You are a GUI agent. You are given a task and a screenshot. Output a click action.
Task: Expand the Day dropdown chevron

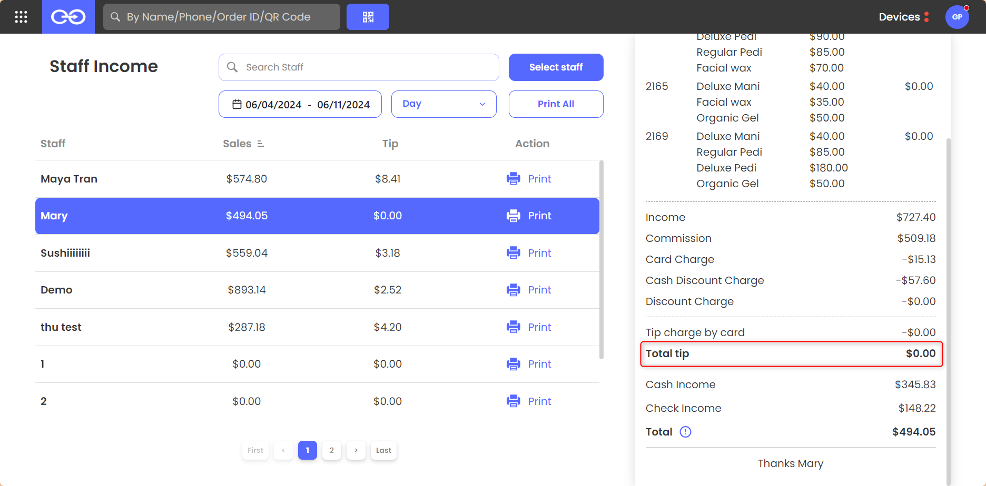(482, 104)
